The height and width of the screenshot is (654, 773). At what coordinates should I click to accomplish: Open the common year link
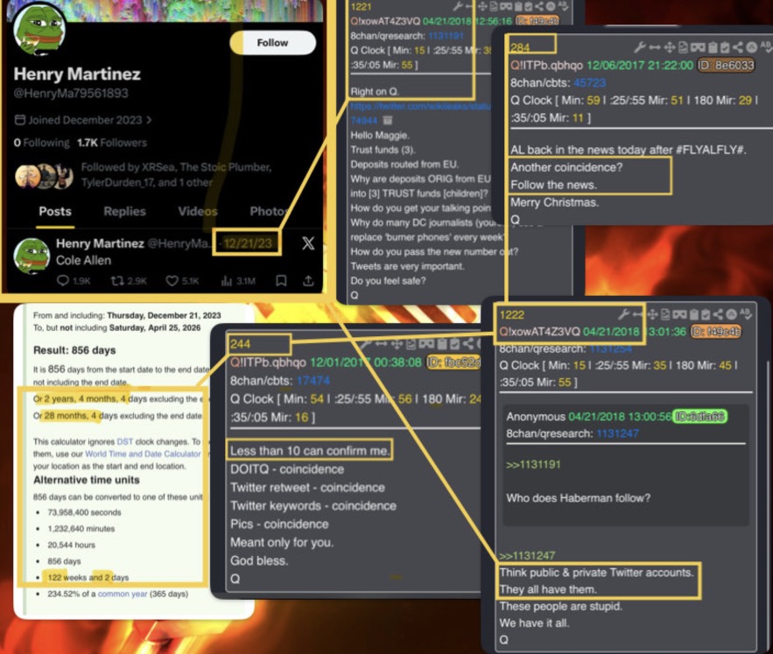coord(123,594)
